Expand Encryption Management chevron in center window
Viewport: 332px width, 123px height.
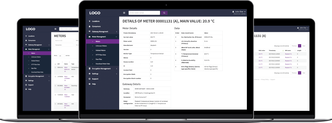coord(117,68)
